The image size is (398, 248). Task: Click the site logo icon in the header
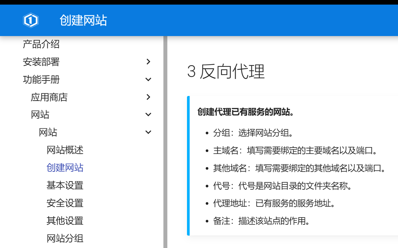tap(31, 20)
